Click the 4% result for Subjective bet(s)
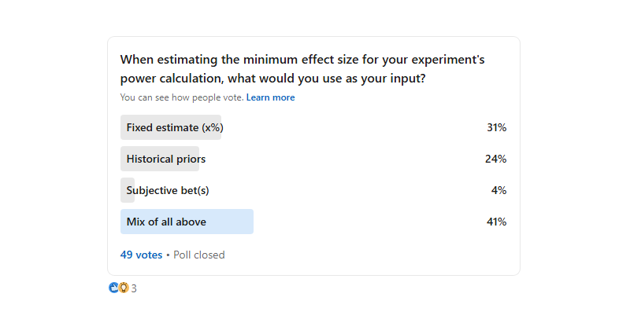Viewport: 630px width, 330px height. [x=498, y=190]
